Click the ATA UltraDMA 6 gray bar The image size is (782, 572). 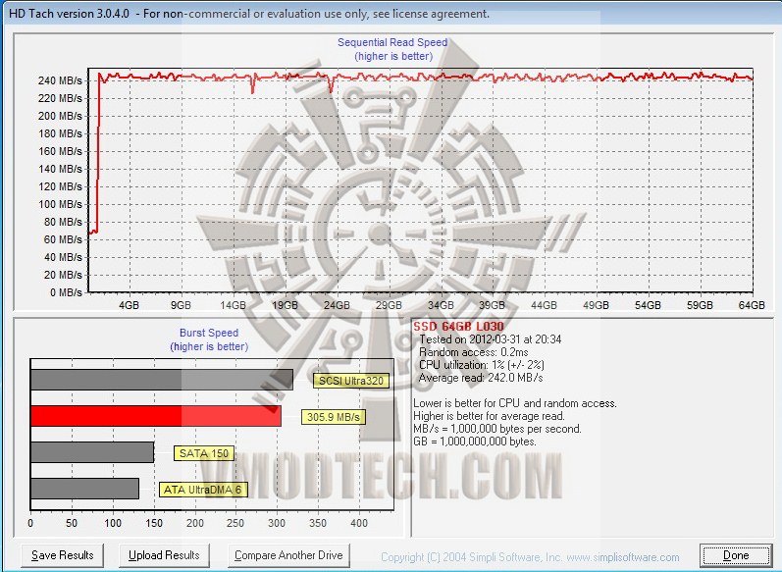tap(84, 489)
